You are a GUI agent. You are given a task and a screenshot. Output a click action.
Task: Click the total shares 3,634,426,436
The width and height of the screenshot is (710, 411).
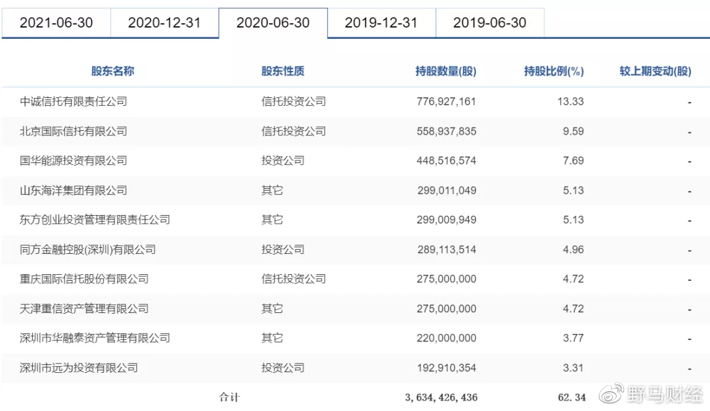click(x=442, y=397)
